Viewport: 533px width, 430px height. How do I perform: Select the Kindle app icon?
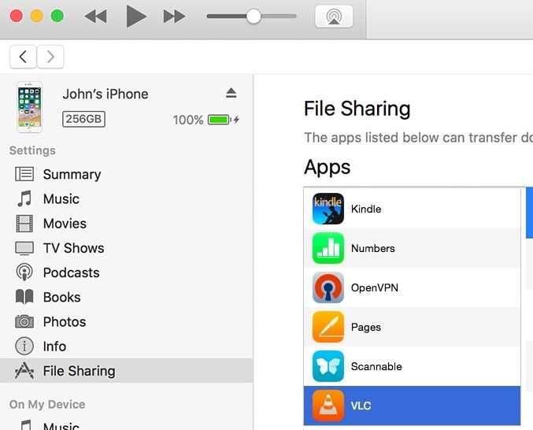pos(328,209)
